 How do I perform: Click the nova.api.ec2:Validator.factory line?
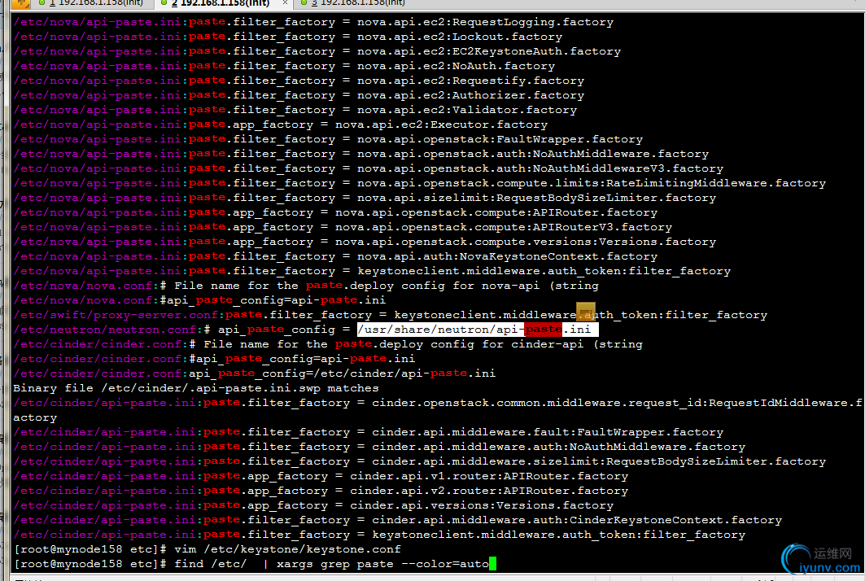tap(295, 110)
